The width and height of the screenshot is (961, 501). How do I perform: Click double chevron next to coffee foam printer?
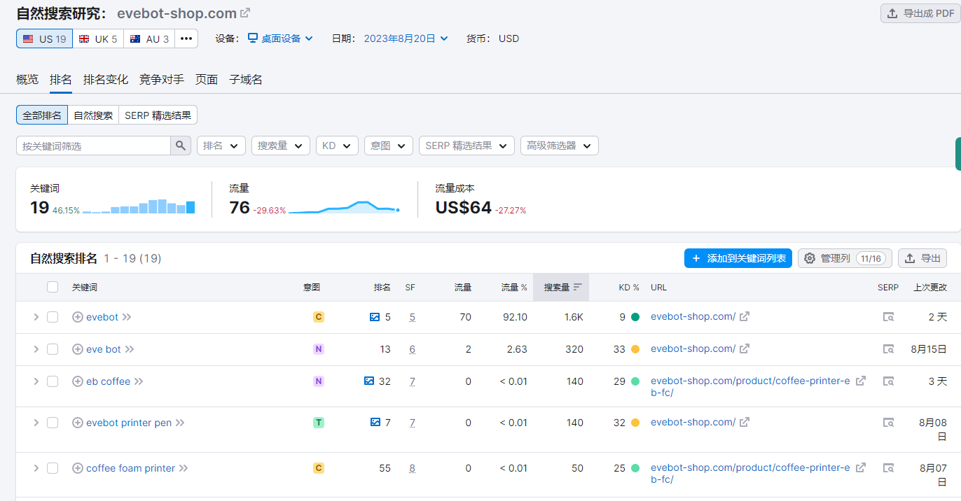coord(184,468)
